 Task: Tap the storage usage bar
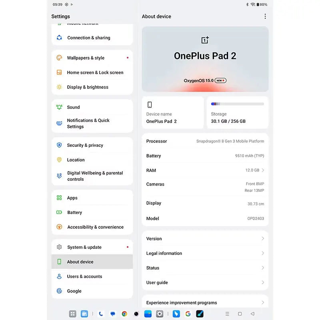238,104
